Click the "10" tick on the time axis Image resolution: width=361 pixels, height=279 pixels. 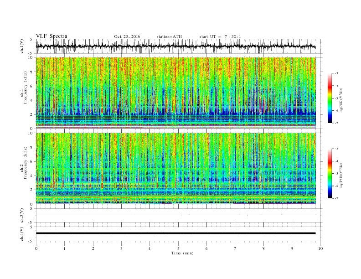tap(320, 248)
